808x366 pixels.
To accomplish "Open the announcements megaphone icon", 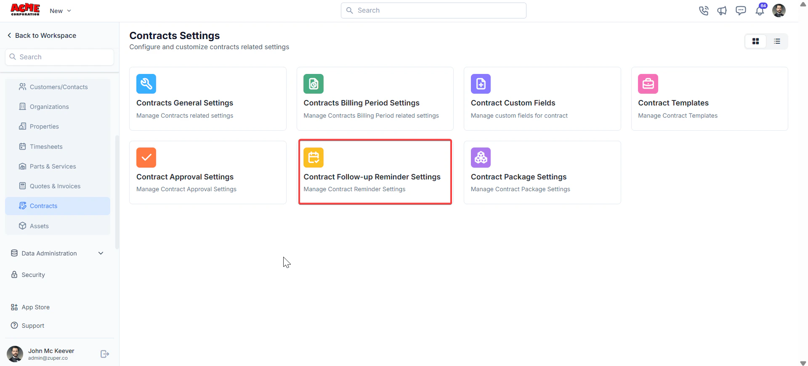I will [x=722, y=11].
